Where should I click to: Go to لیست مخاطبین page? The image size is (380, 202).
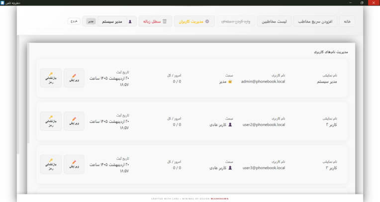(x=274, y=21)
